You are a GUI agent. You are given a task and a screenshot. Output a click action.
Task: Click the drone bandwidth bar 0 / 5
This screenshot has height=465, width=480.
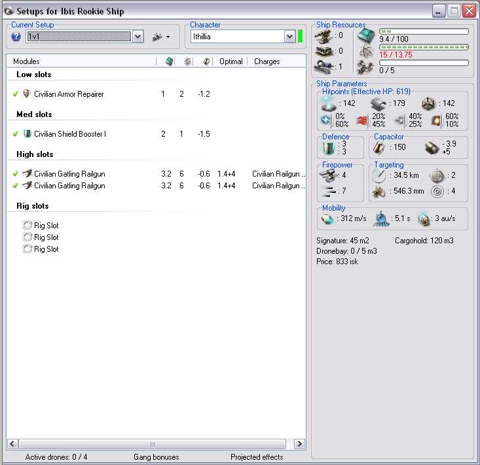click(x=424, y=63)
